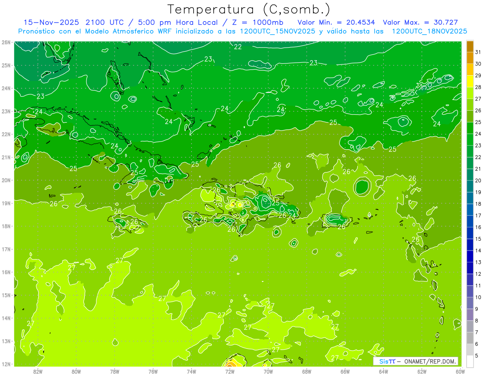Select legend value 28 on the color bar
Screen dimensions: 489x377
(x=478, y=87)
